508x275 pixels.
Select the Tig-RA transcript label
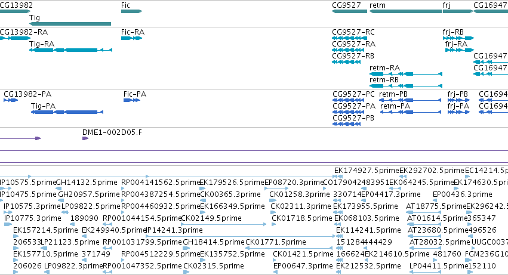tap(41, 44)
